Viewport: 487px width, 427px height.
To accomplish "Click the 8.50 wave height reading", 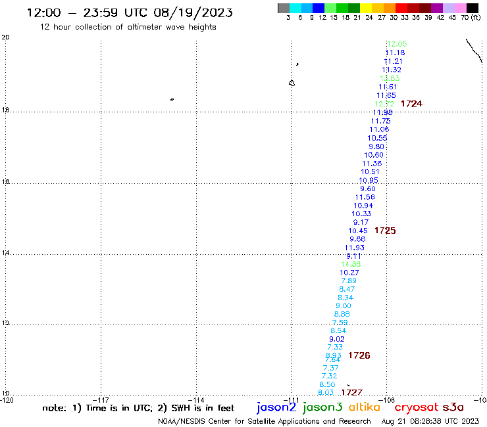I will coord(327,384).
